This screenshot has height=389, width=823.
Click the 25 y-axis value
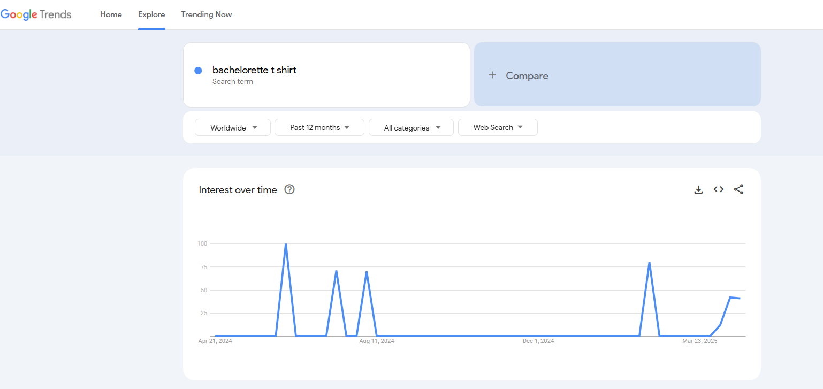click(x=203, y=313)
